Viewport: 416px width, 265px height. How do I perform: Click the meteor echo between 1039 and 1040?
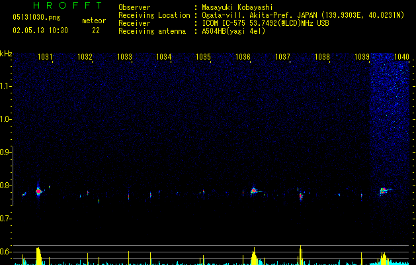tap(384, 191)
